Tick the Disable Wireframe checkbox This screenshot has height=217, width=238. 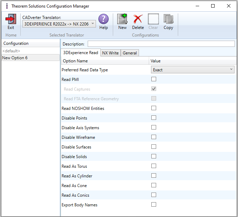coord(154,137)
